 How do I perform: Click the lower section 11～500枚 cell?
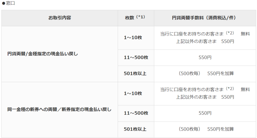coord(136,113)
